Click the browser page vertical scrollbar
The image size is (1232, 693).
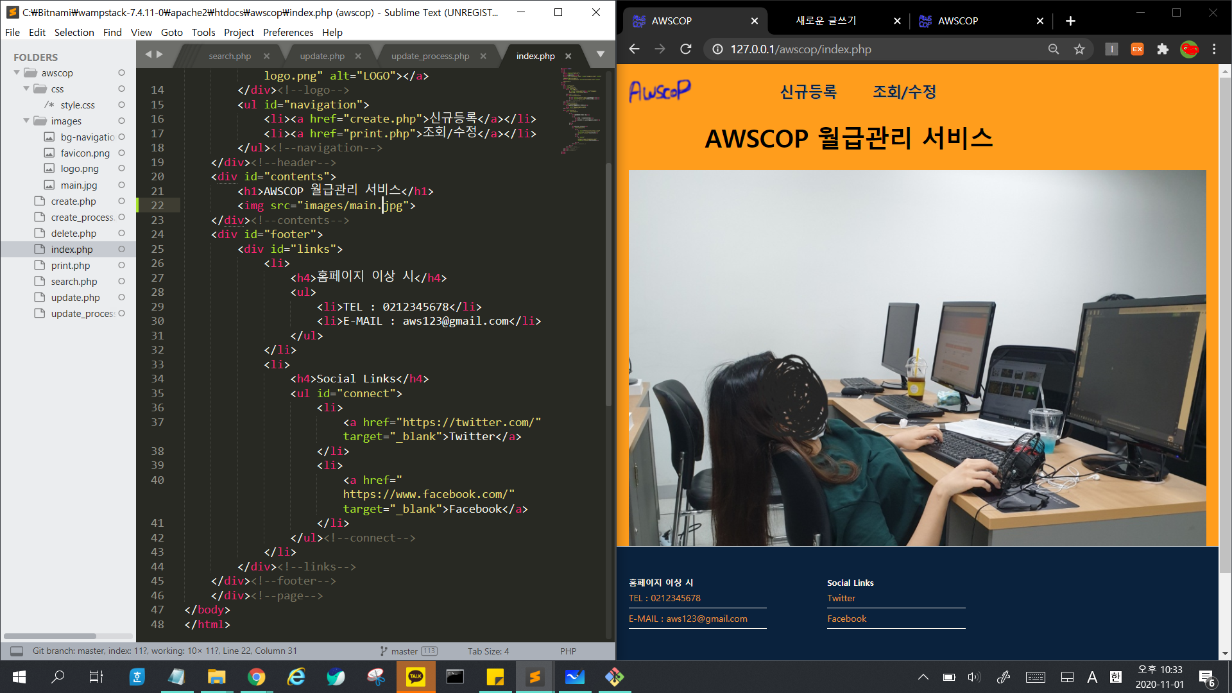pos(1224,321)
